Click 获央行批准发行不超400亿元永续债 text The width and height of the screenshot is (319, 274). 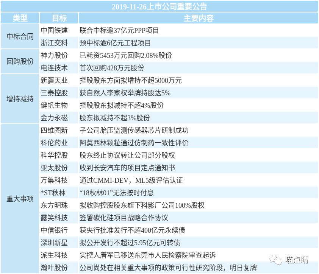132,230
